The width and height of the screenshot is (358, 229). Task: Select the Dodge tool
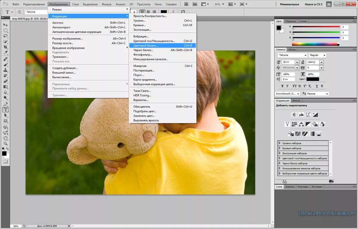point(5,98)
